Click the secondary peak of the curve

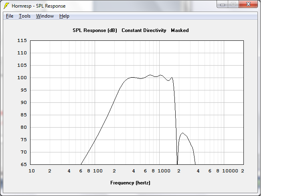pyautogui.click(x=183, y=133)
